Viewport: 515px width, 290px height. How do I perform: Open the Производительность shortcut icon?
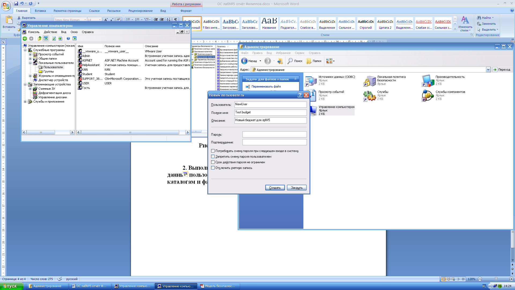click(428, 81)
